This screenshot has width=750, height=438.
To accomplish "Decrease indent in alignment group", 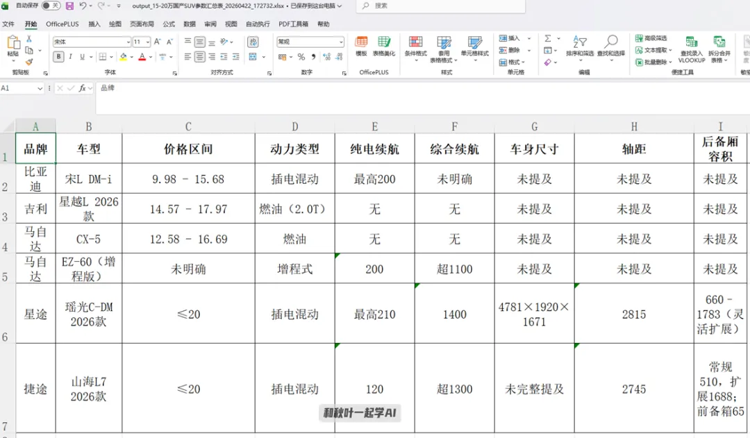I will [x=224, y=57].
